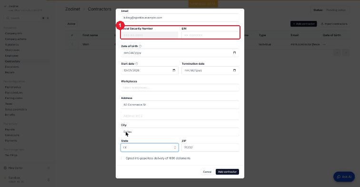Click the external link icon next to Help Center
This screenshot has width=360, height=187.
click(49, 168)
